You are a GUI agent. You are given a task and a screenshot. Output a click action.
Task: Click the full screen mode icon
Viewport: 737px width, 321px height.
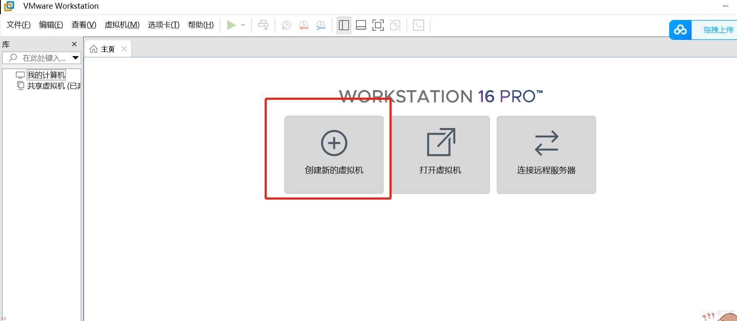(x=378, y=25)
